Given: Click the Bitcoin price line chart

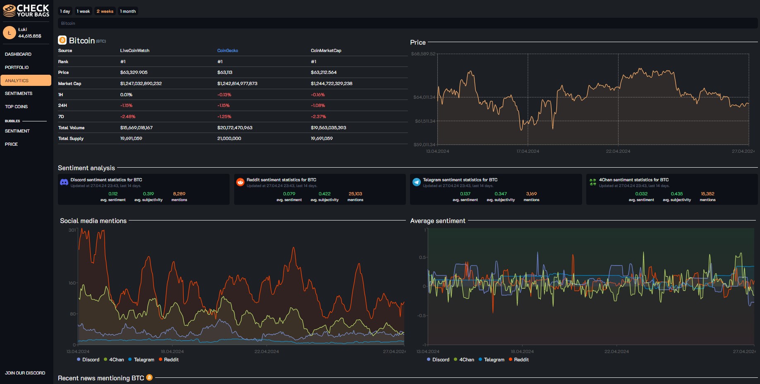Looking at the screenshot, I should 593,99.
